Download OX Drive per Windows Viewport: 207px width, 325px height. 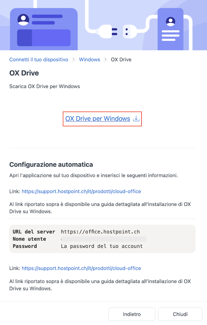[98, 119]
